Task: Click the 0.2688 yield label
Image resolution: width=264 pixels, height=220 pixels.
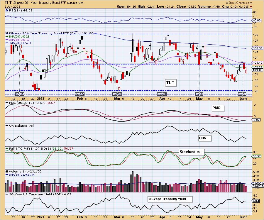Action: point(162,94)
